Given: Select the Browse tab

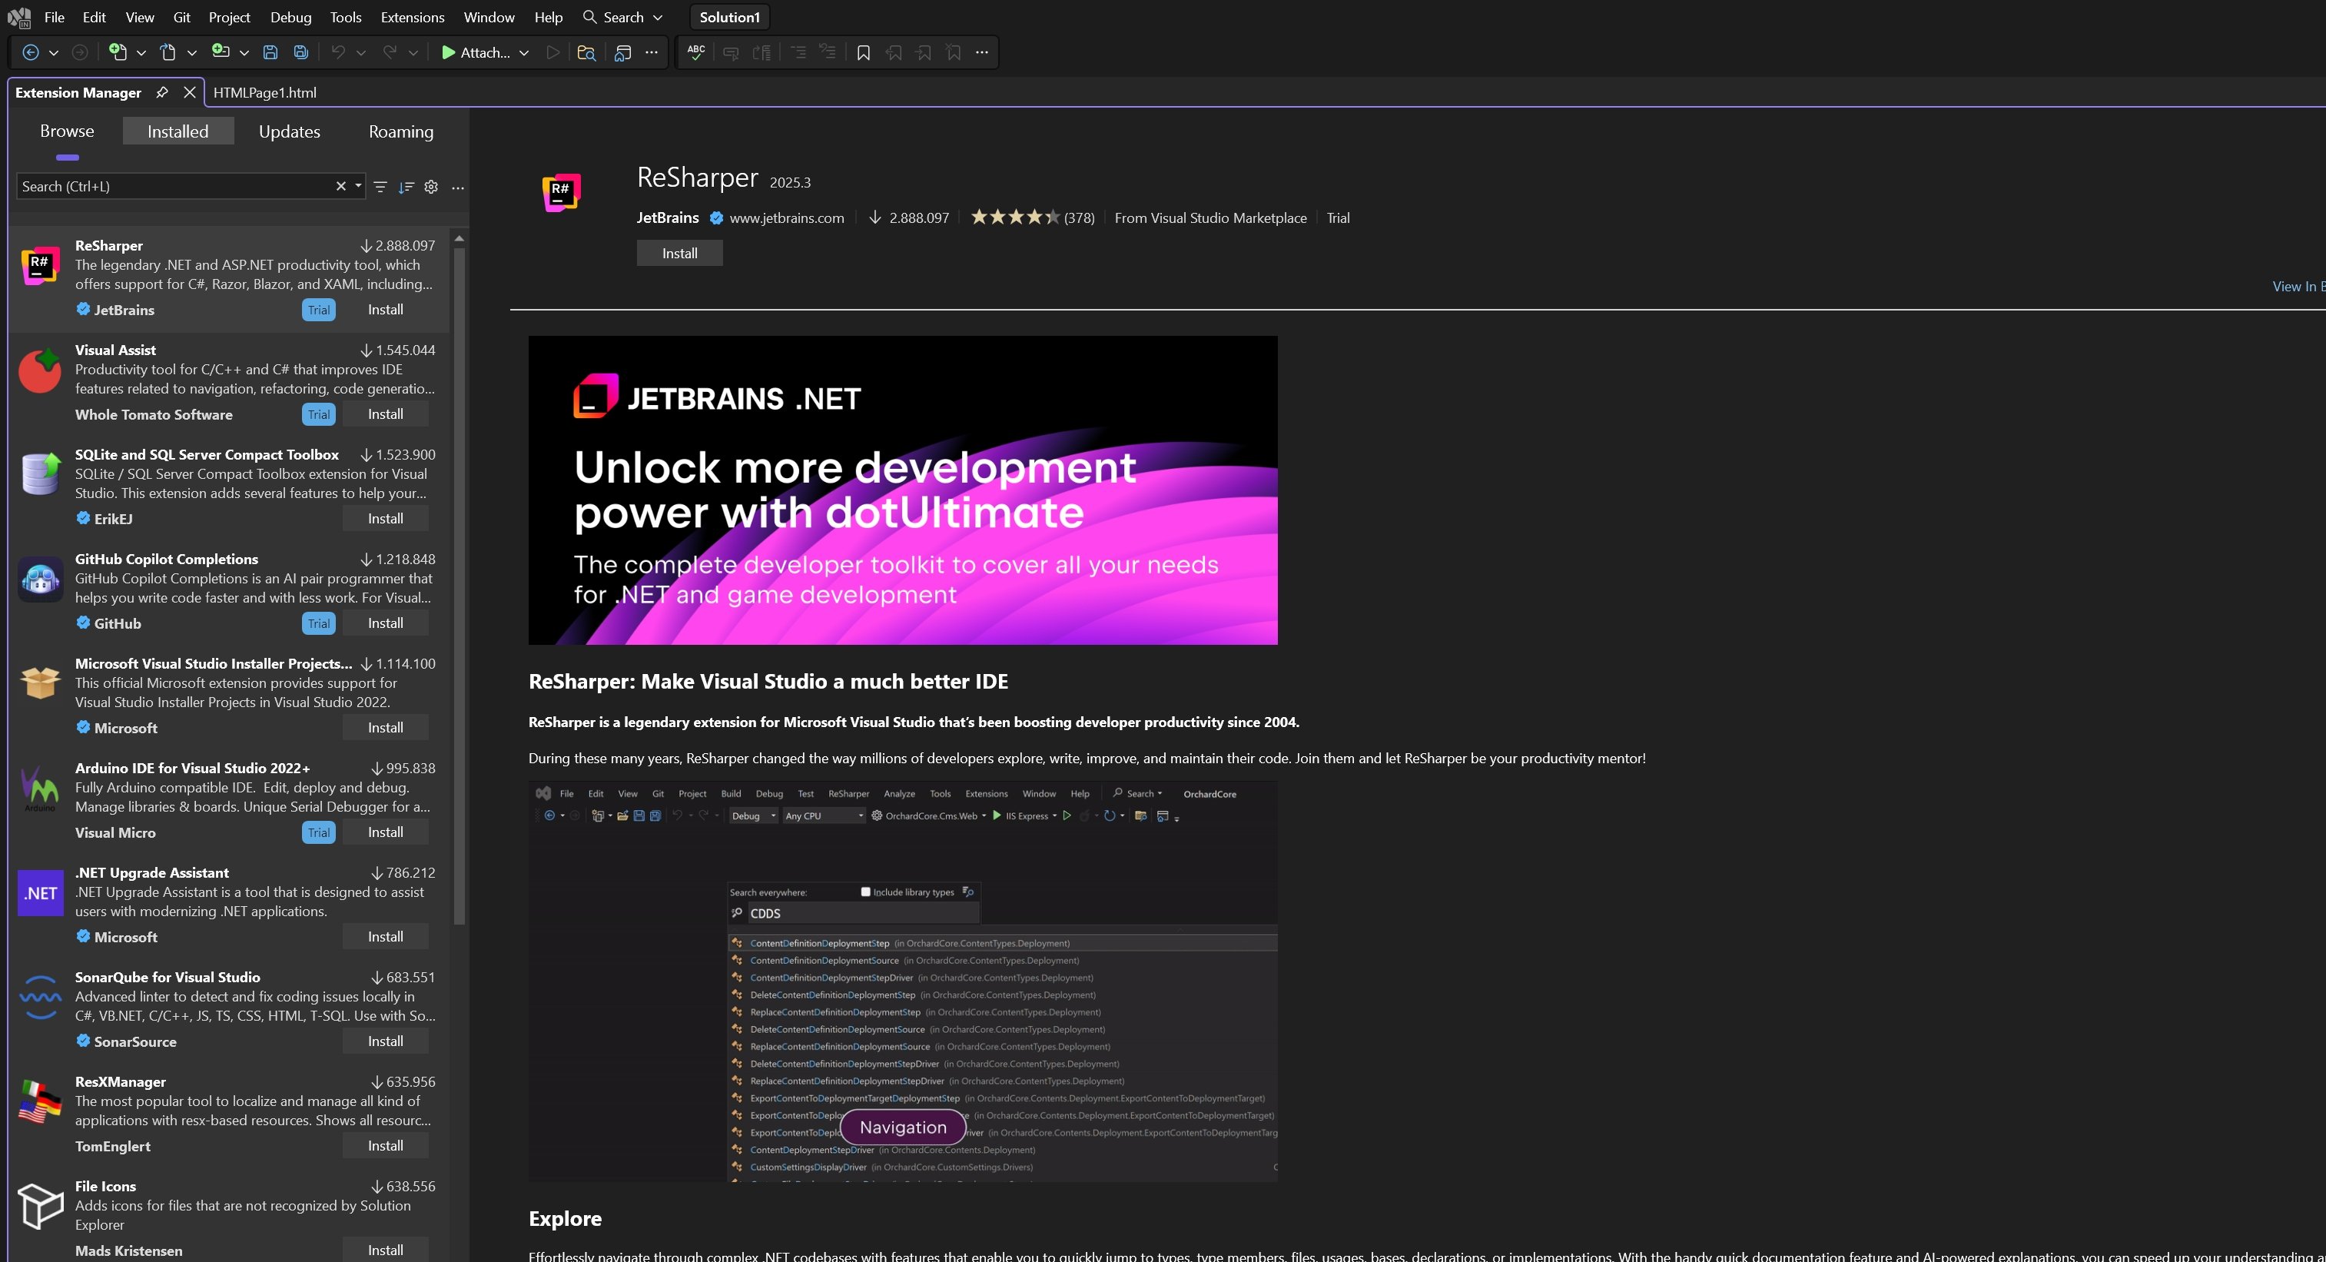Looking at the screenshot, I should (67, 131).
